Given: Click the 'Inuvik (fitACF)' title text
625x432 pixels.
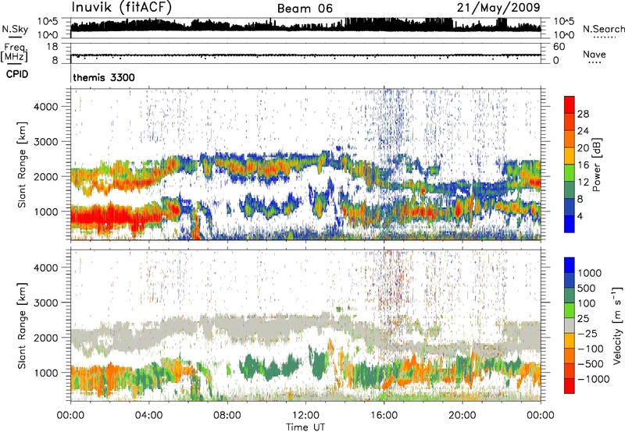Looking at the screenshot, I should pyautogui.click(x=122, y=8).
